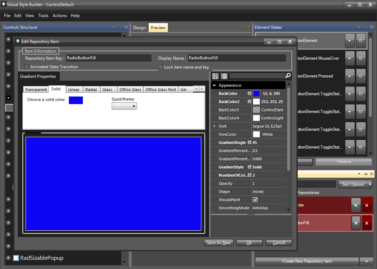Image resolution: width=377 pixels, height=269 pixels.
Task: Click the blue BackColor swatch
Action: 257,93
